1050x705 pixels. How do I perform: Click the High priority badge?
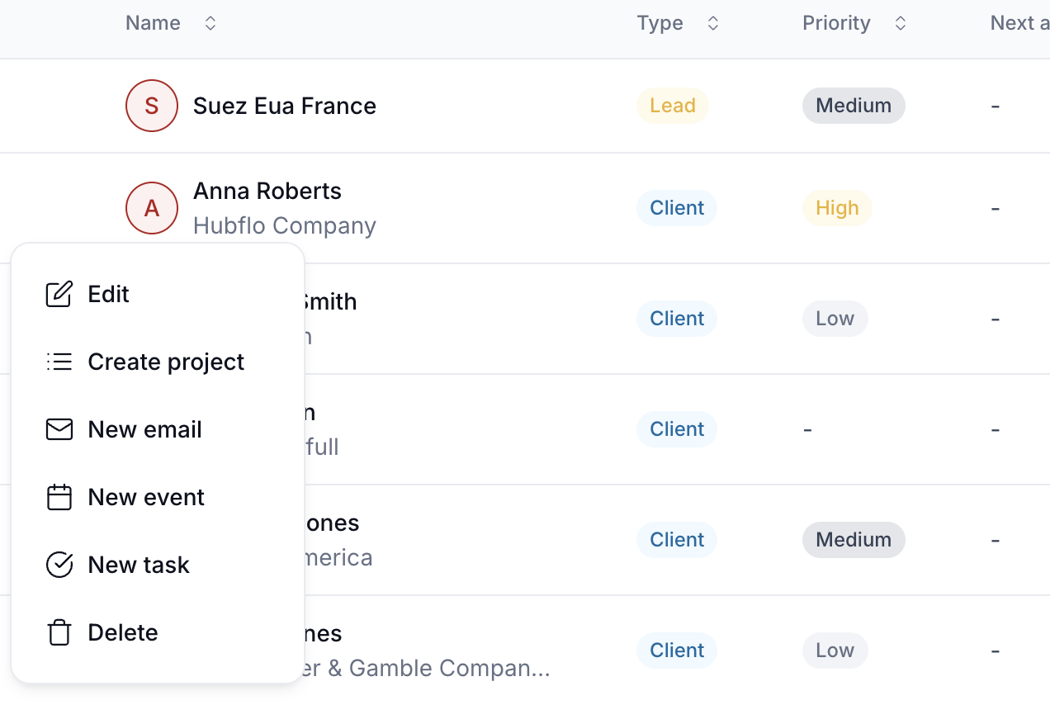837,208
